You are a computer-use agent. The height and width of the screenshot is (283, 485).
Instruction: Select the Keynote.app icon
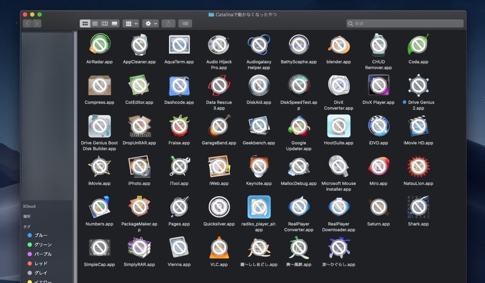coord(259,166)
